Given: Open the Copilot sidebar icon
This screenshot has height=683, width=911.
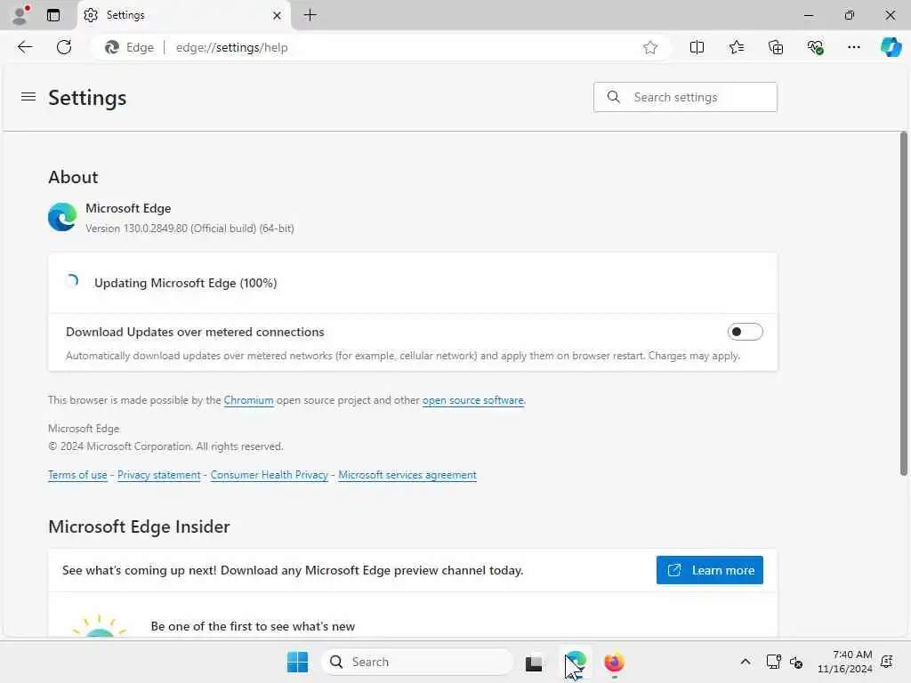Looking at the screenshot, I should [x=891, y=47].
